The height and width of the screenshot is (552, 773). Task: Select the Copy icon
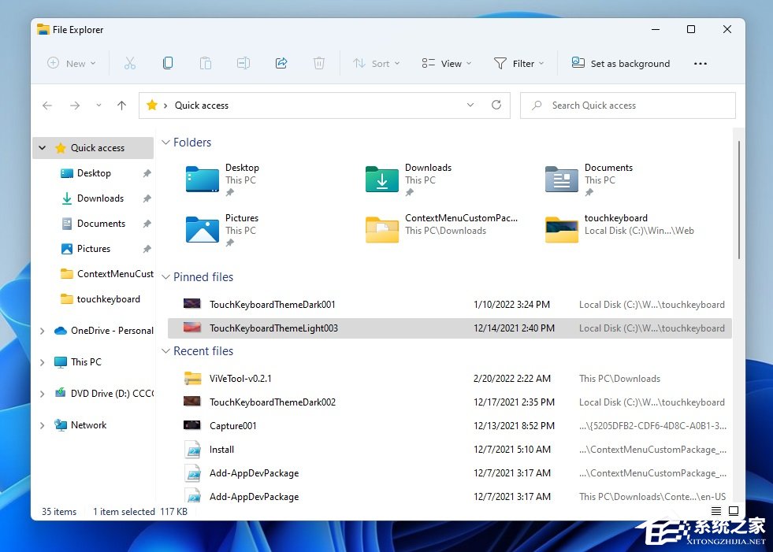(x=168, y=63)
